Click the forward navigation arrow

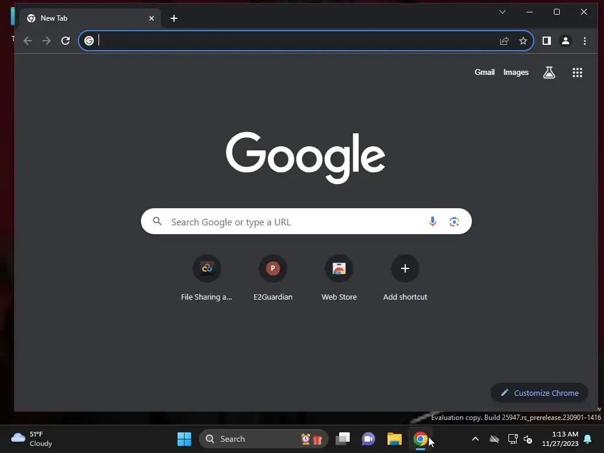point(47,41)
